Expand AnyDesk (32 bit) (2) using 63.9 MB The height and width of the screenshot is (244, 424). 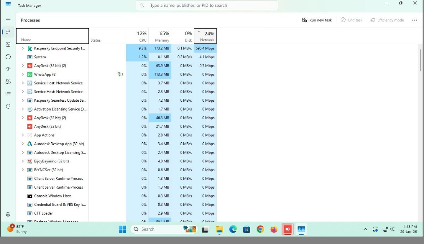click(23, 66)
